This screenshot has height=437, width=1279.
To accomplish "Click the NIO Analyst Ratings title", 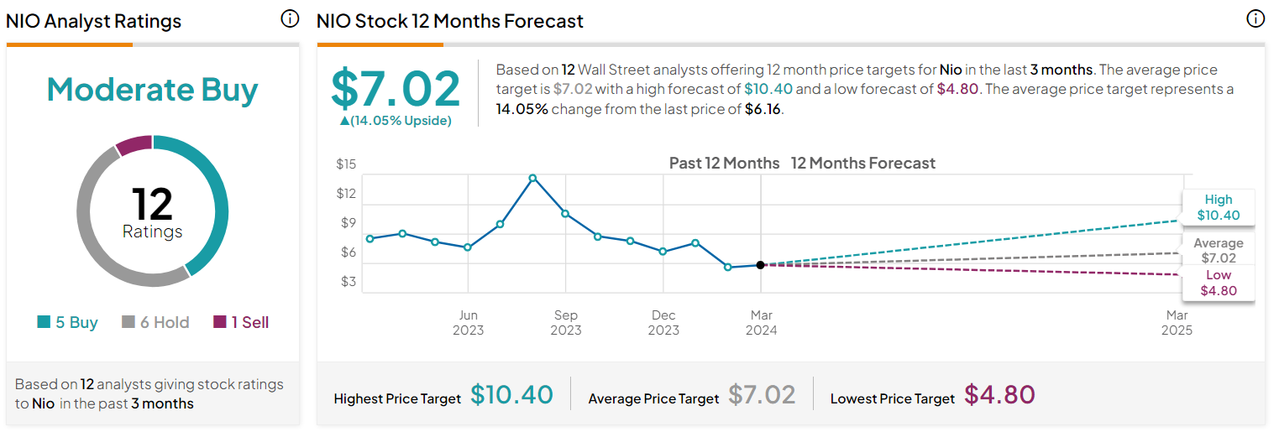I will [x=94, y=21].
